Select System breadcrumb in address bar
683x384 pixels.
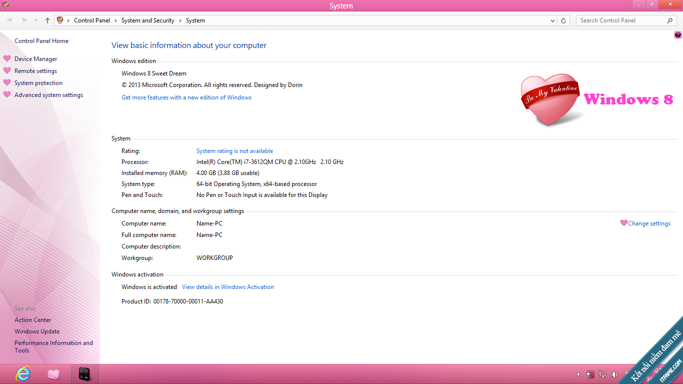tap(195, 20)
